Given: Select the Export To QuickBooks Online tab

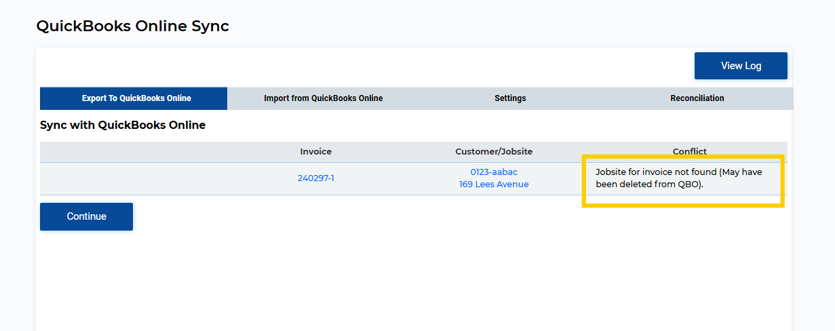Looking at the screenshot, I should (134, 98).
